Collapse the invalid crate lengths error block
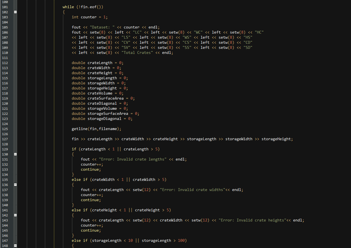The height and width of the screenshot is (248, 351). (x=15, y=154)
